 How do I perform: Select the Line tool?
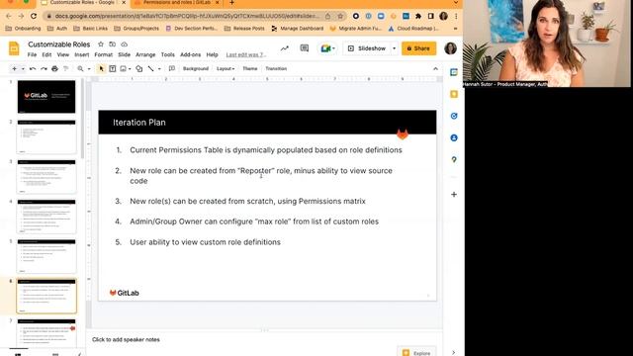click(x=151, y=68)
